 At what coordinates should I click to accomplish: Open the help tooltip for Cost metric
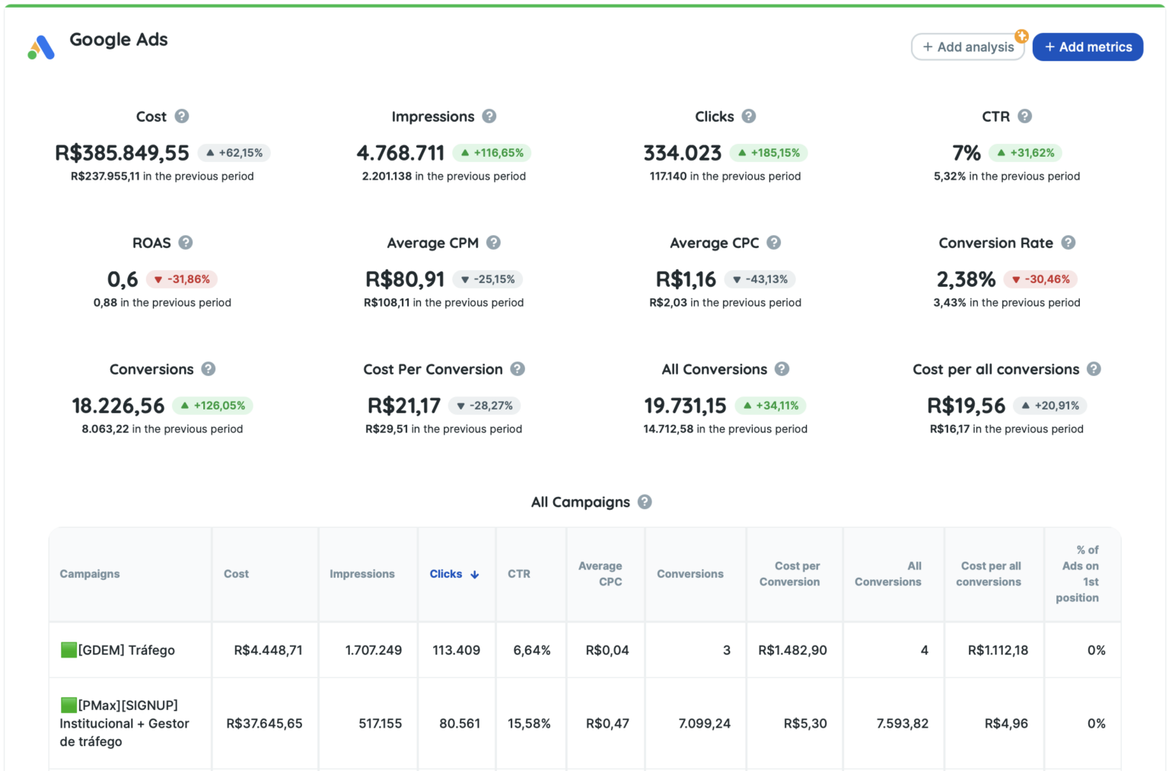click(182, 116)
